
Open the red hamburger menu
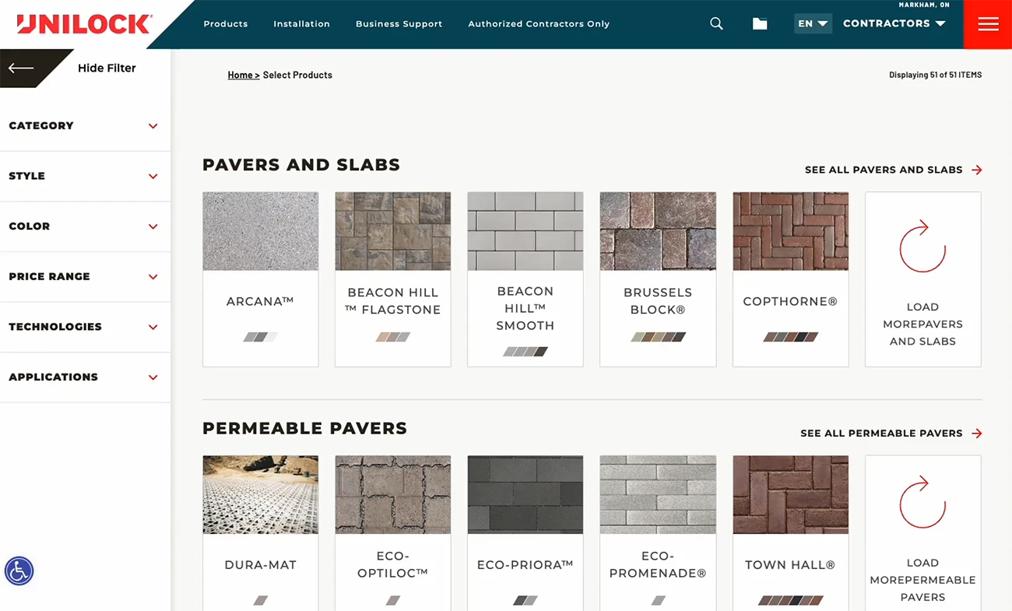(x=988, y=24)
